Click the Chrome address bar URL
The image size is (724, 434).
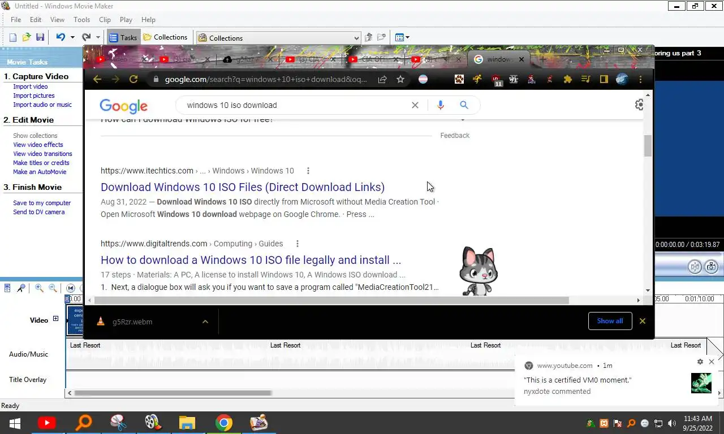click(266, 80)
